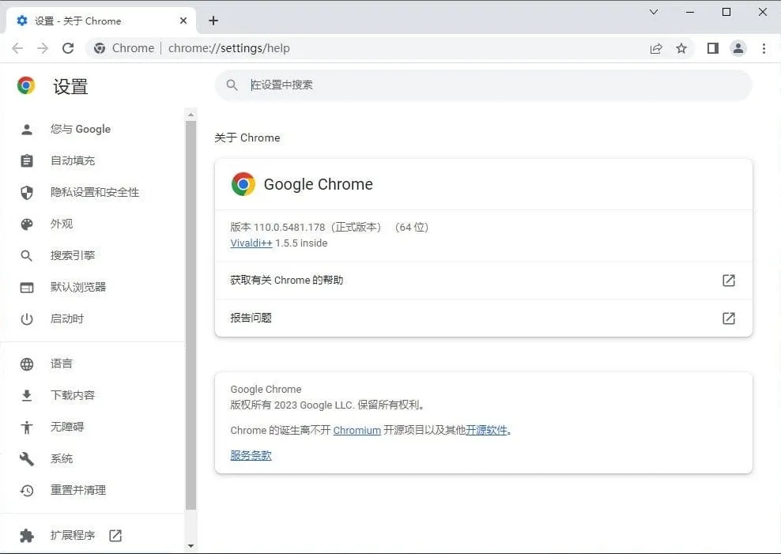Open the three-dot Chrome menu

point(764,48)
